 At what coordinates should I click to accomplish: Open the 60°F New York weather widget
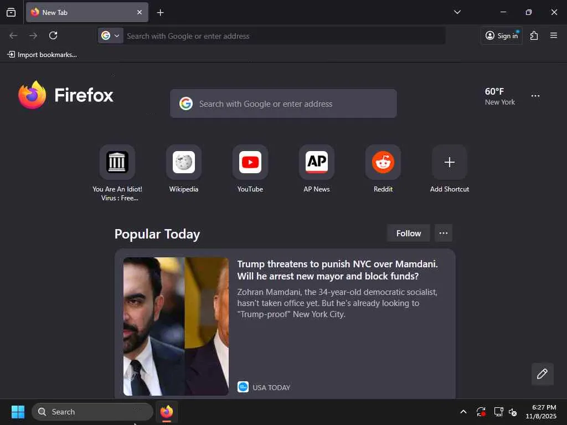[x=500, y=96]
